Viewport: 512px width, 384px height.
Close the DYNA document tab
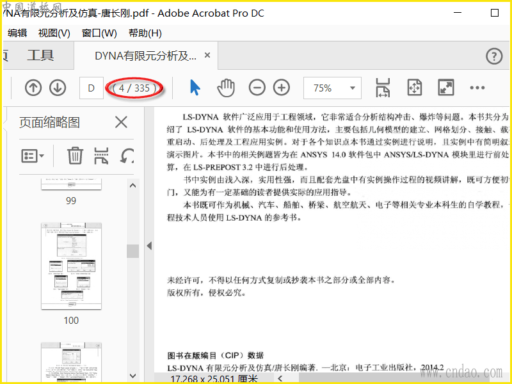tap(207, 56)
